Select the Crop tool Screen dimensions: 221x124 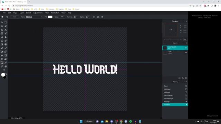2,30
